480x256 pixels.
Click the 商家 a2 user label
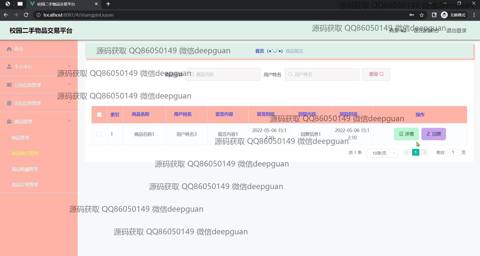[x=397, y=31]
